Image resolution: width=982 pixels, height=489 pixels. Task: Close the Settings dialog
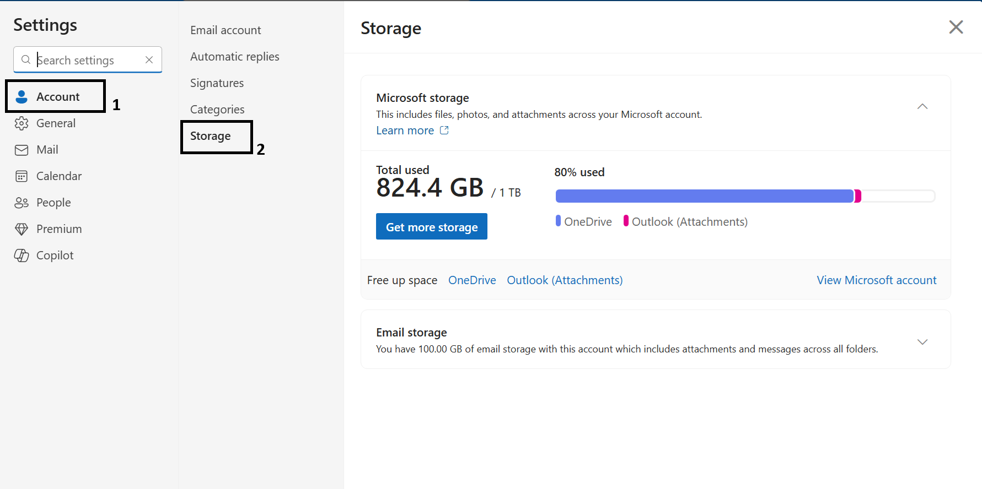tap(956, 27)
